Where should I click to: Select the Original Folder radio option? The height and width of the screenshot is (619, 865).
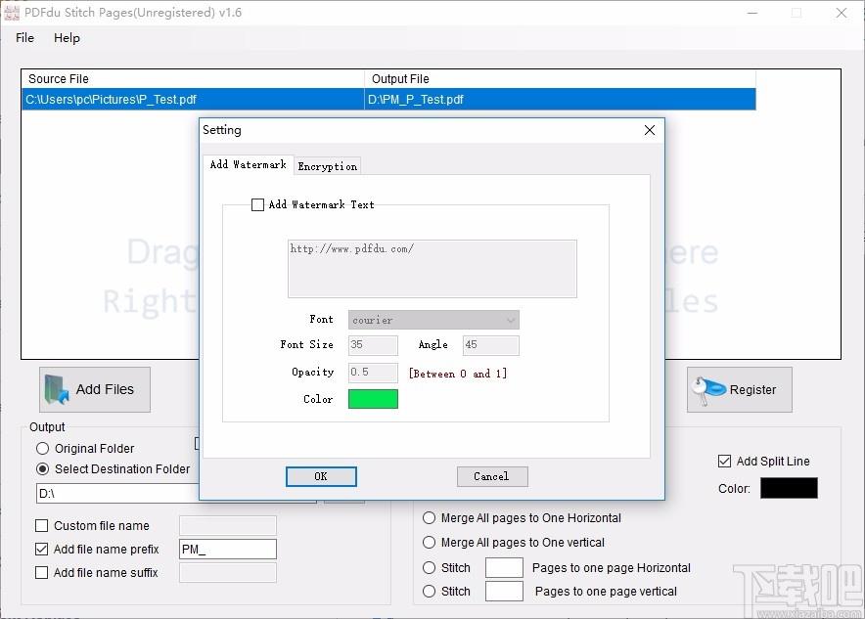point(42,449)
